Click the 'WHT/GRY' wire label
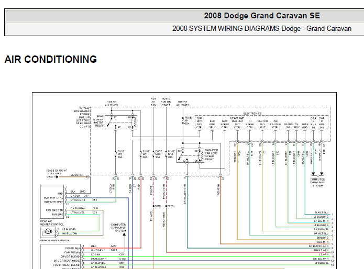Screen dimensions: 364x269 coord(97,250)
